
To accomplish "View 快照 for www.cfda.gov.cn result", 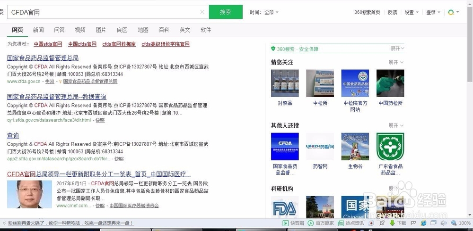I will 50,82.
